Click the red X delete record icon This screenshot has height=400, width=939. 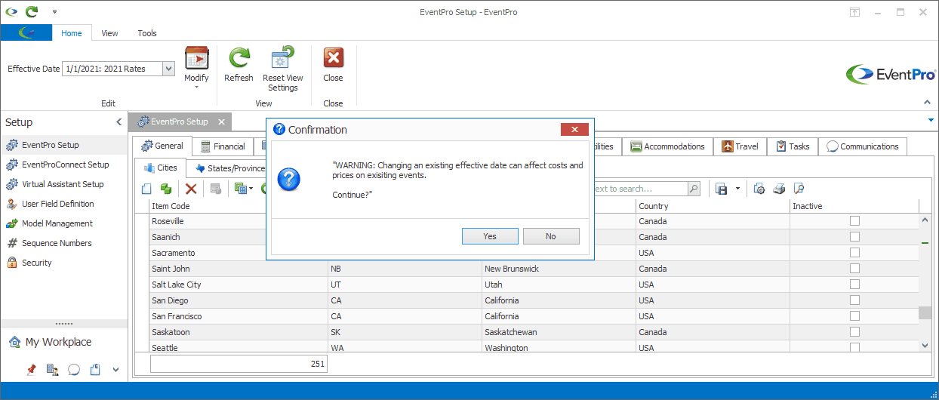191,189
